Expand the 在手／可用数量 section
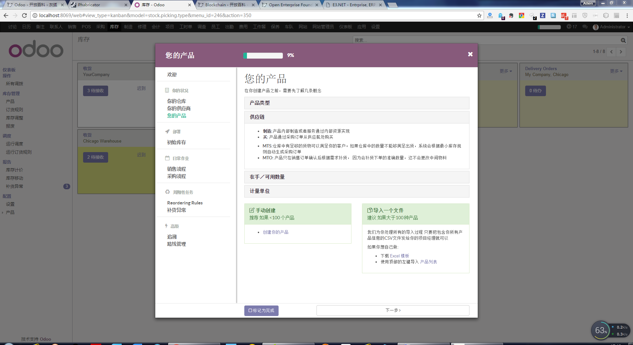Image resolution: width=633 pixels, height=345 pixels. coord(356,177)
